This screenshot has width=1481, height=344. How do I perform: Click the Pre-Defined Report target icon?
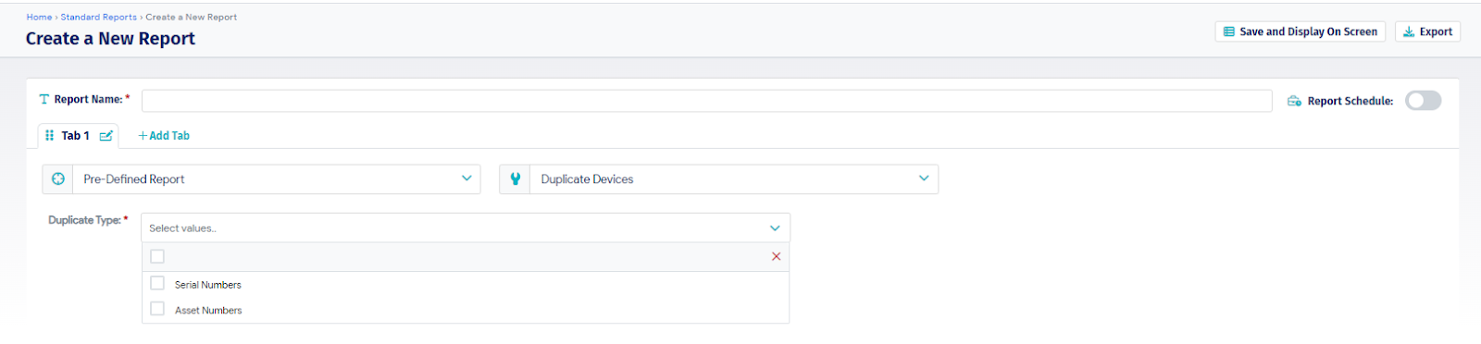[x=58, y=179]
